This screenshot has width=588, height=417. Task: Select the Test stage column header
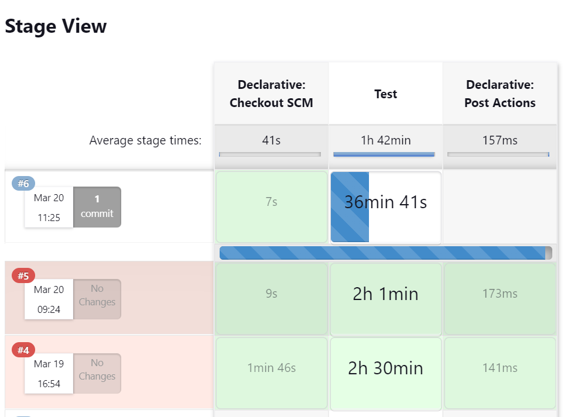click(x=385, y=94)
